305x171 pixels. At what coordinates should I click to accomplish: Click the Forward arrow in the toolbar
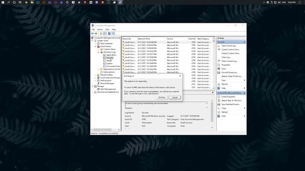96,34
